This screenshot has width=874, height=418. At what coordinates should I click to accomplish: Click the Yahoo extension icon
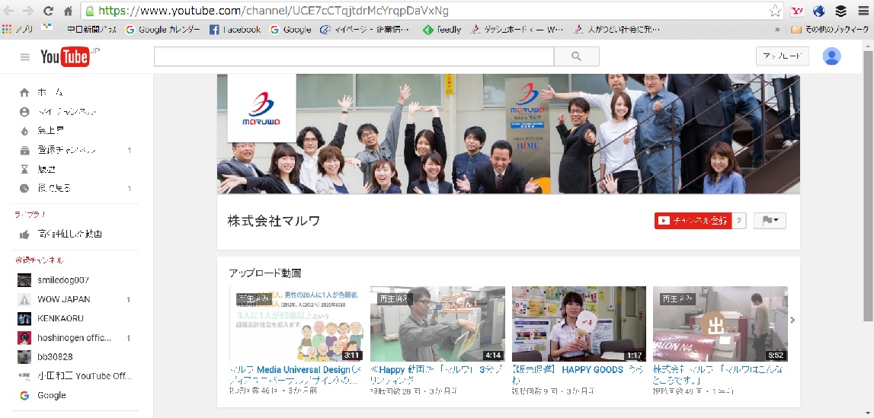[x=797, y=11]
